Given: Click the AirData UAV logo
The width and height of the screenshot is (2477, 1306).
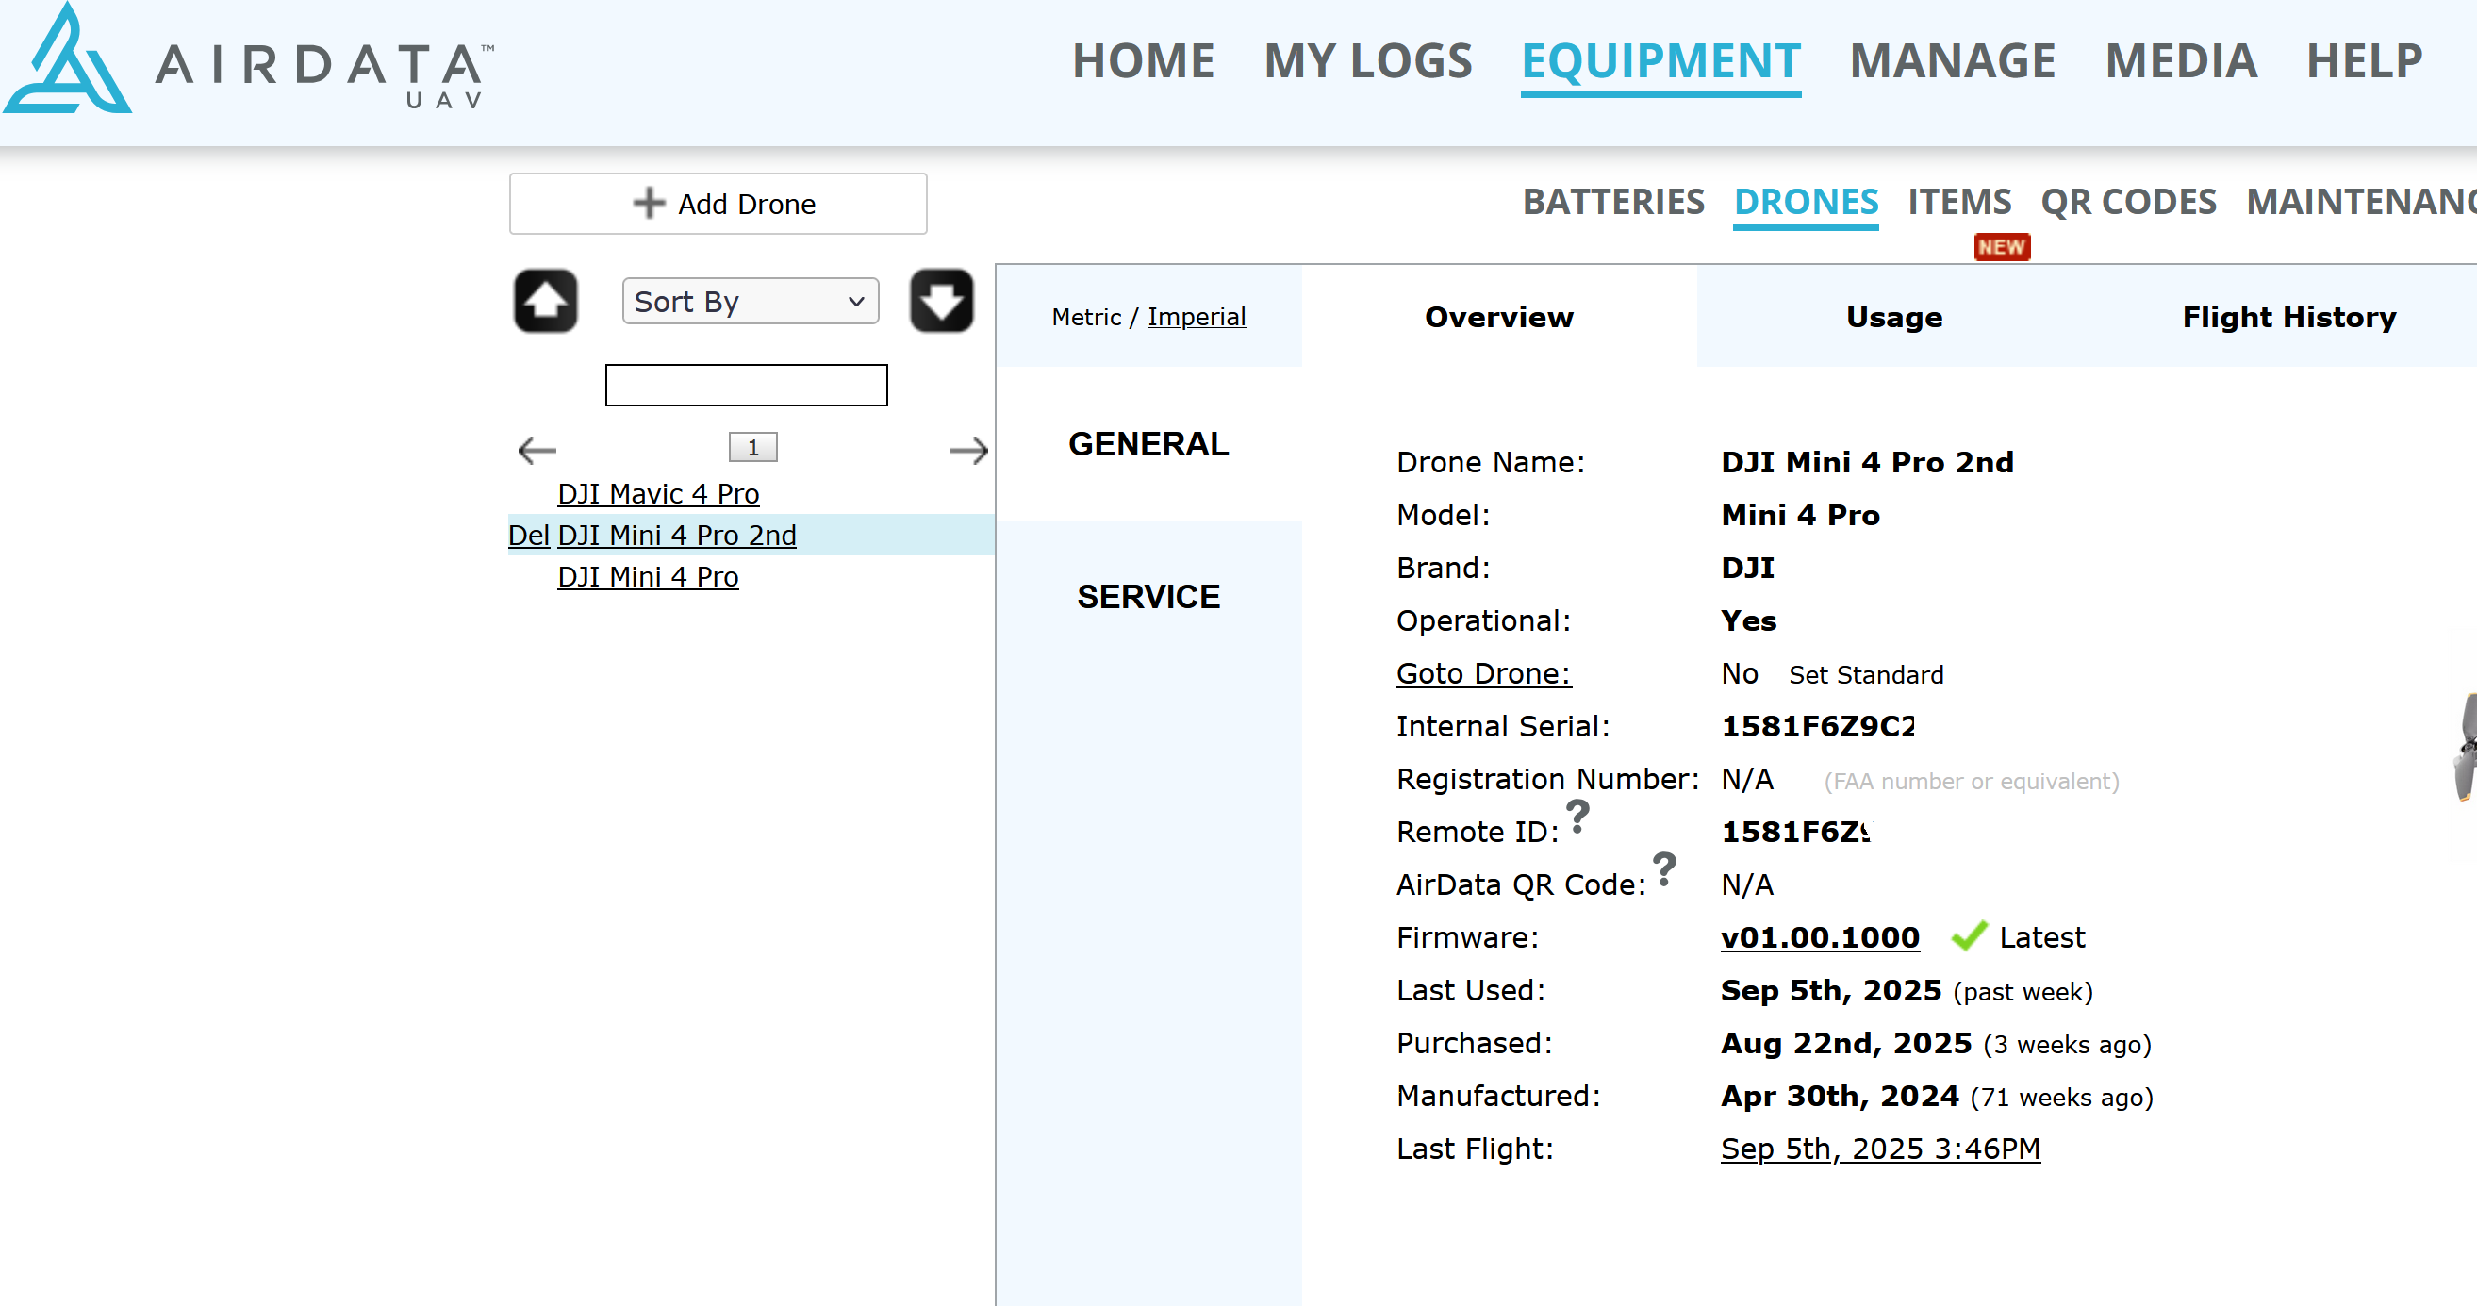Looking at the screenshot, I should tap(248, 59).
